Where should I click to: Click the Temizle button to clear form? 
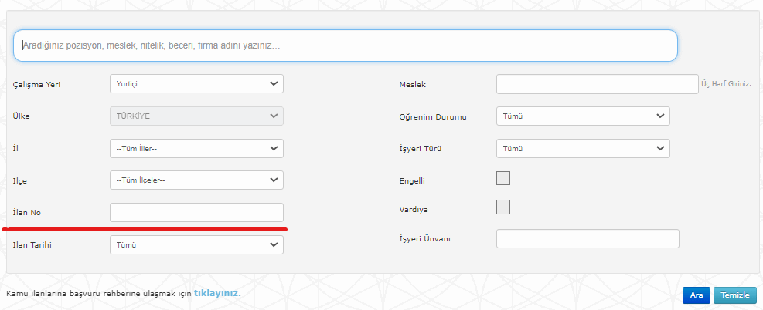coord(735,295)
